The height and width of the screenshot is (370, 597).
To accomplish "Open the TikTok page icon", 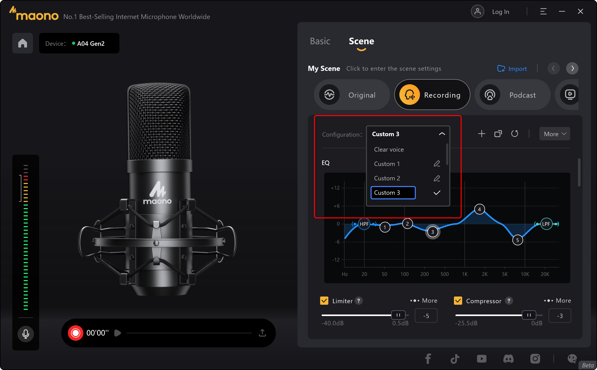I will (455, 358).
